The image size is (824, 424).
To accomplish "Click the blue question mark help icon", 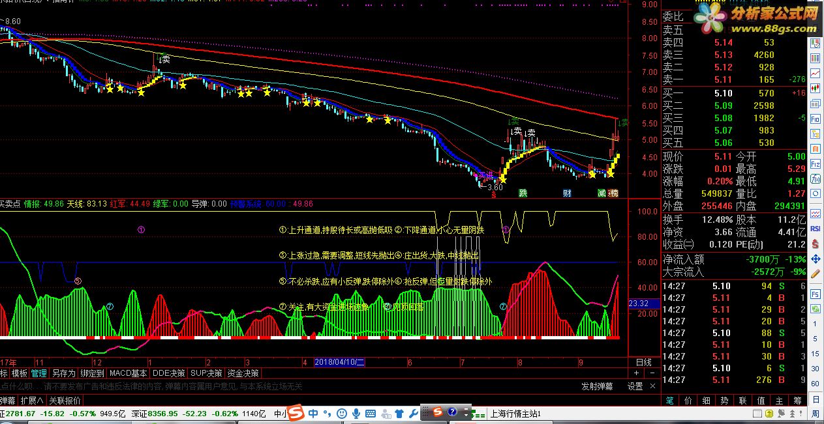I will click(x=452, y=412).
